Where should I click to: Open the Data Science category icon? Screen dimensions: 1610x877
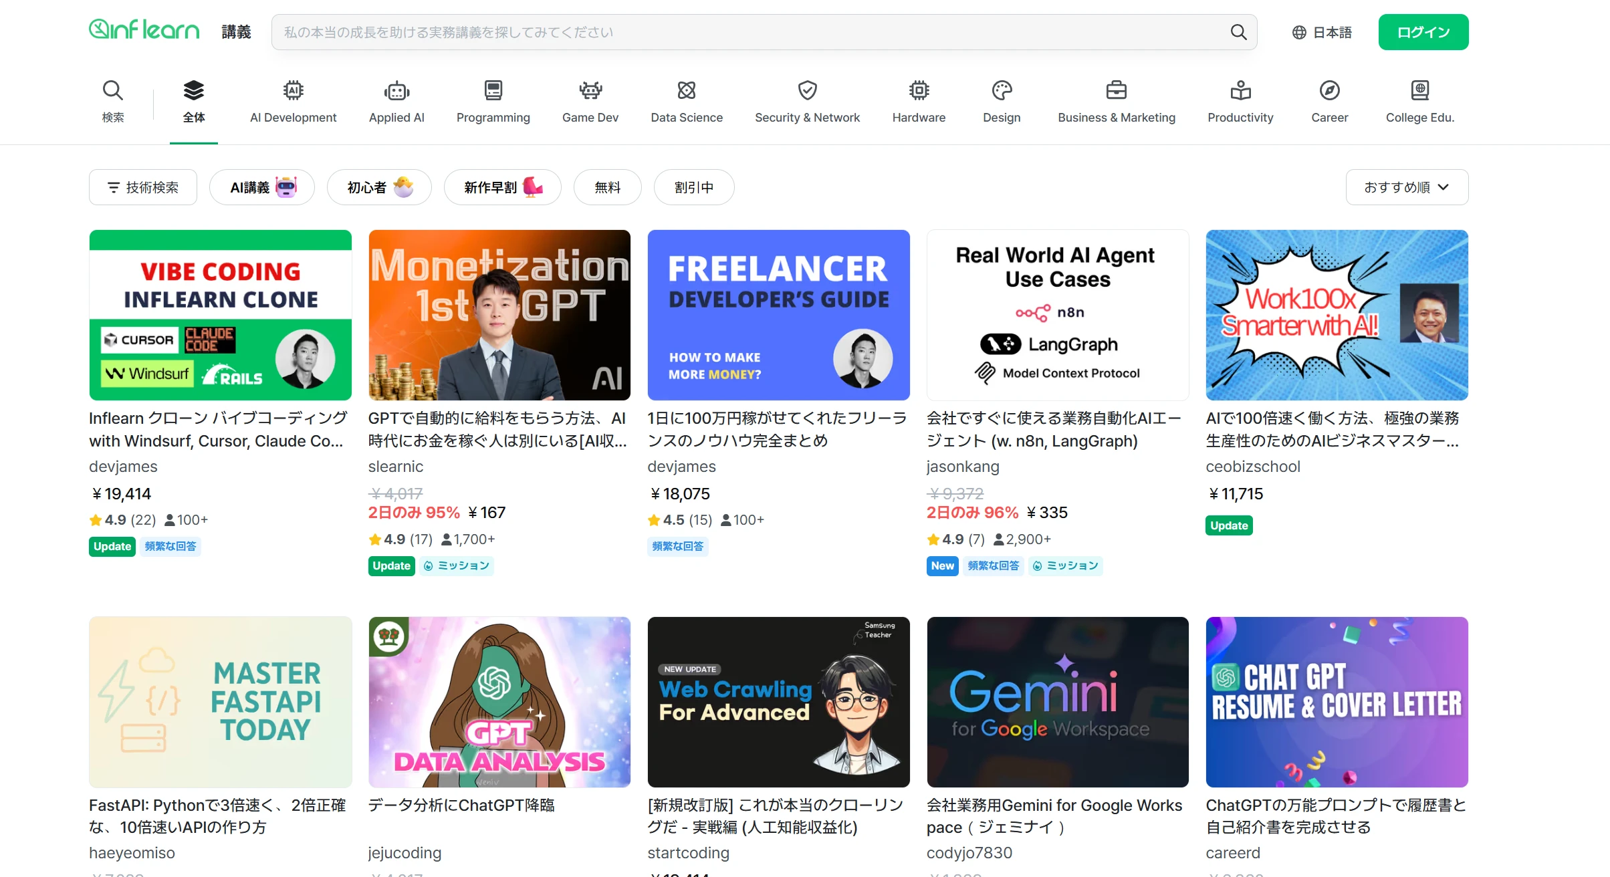(687, 90)
